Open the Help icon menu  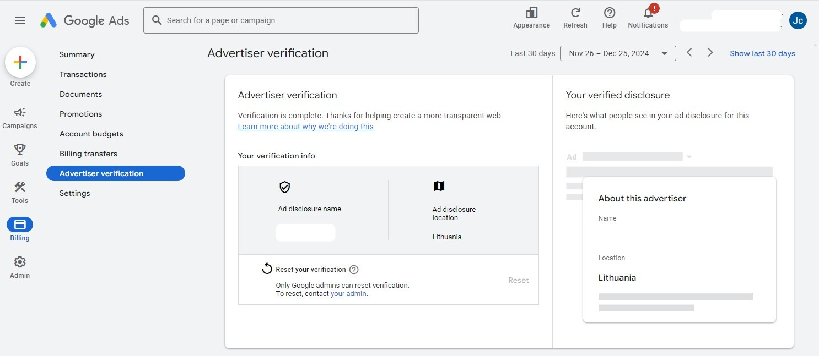[609, 13]
